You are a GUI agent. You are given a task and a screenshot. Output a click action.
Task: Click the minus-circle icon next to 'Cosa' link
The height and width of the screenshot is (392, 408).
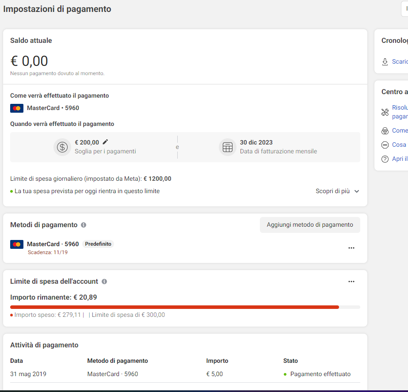click(x=385, y=145)
